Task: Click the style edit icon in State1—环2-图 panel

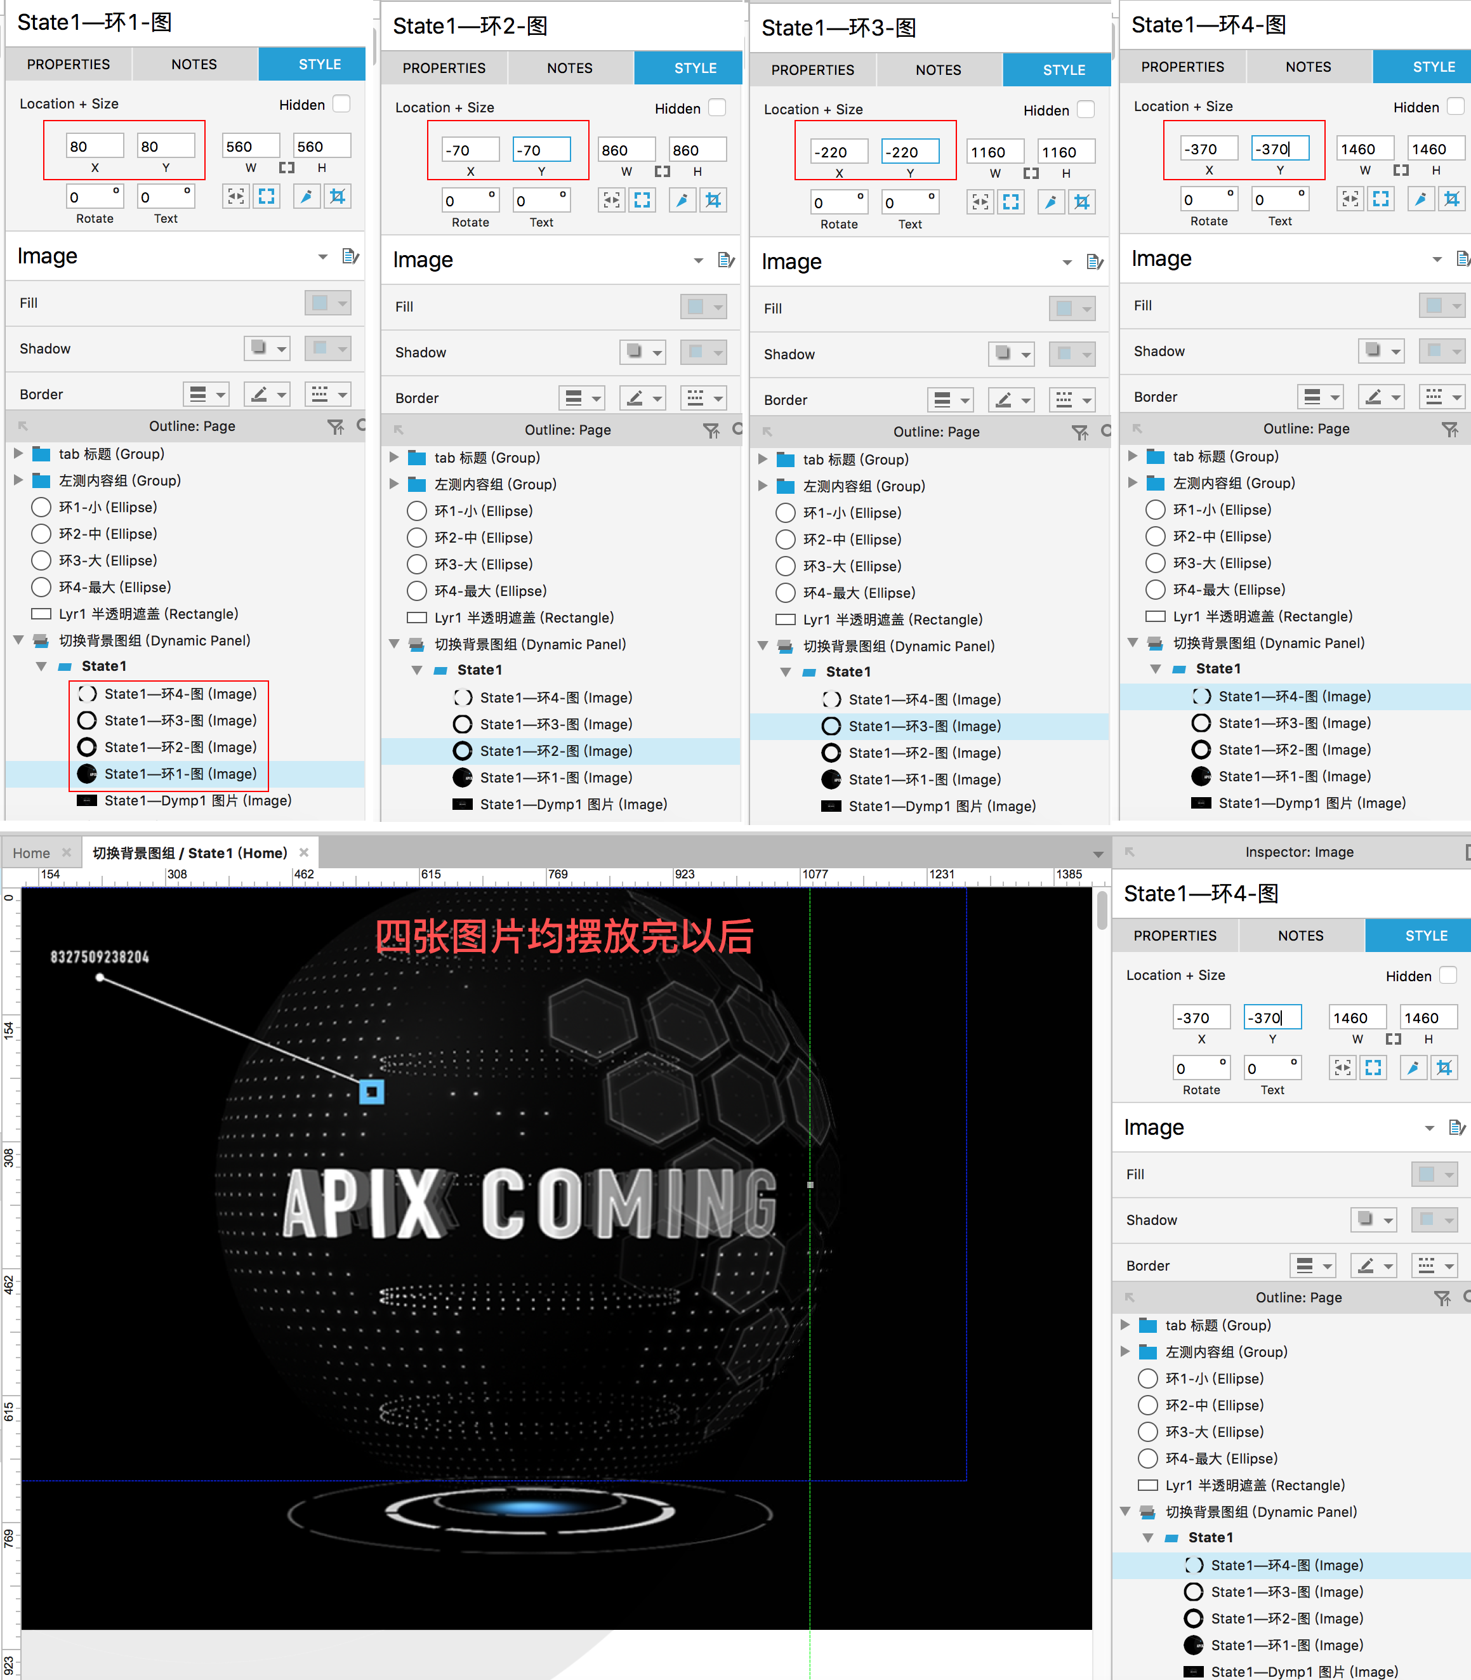Action: [x=725, y=260]
